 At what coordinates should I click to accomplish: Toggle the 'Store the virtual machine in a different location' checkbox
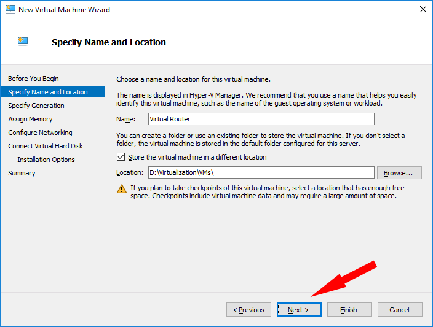[x=121, y=157]
